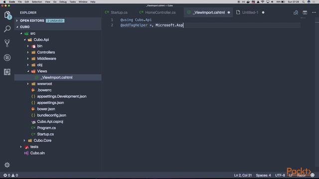Click the Ln 2, Col 31 cursor position

click(x=243, y=176)
